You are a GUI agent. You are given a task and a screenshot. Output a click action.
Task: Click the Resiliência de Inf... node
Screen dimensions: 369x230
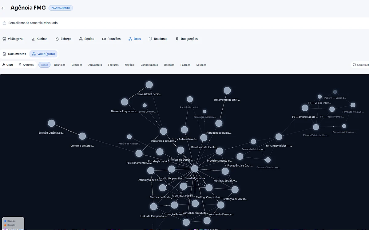pos(190,99)
